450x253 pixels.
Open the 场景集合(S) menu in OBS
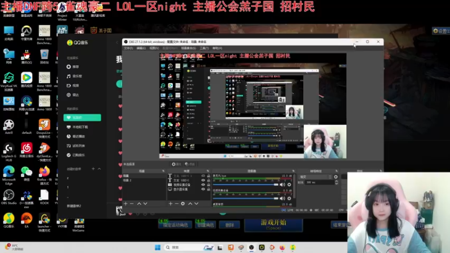point(188,48)
